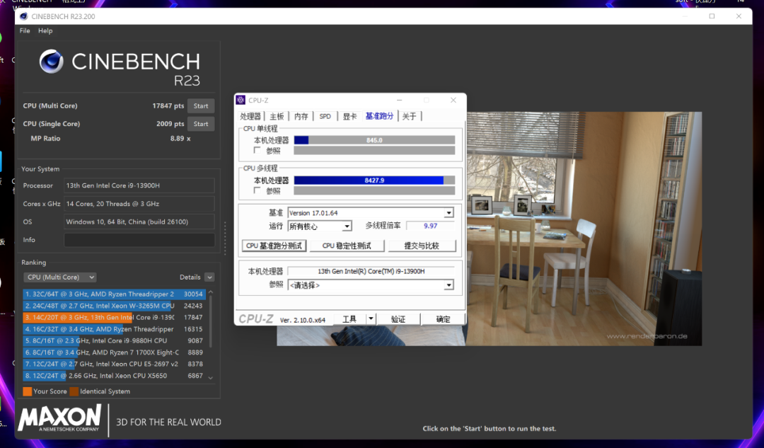Switch to 显卡 tab in CPU-Z

point(350,116)
